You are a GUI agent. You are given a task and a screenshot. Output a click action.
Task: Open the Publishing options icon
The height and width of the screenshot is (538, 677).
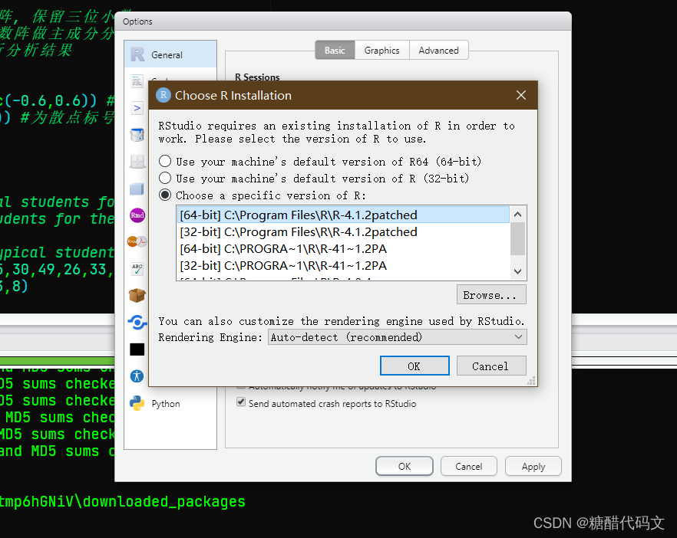pos(137,323)
